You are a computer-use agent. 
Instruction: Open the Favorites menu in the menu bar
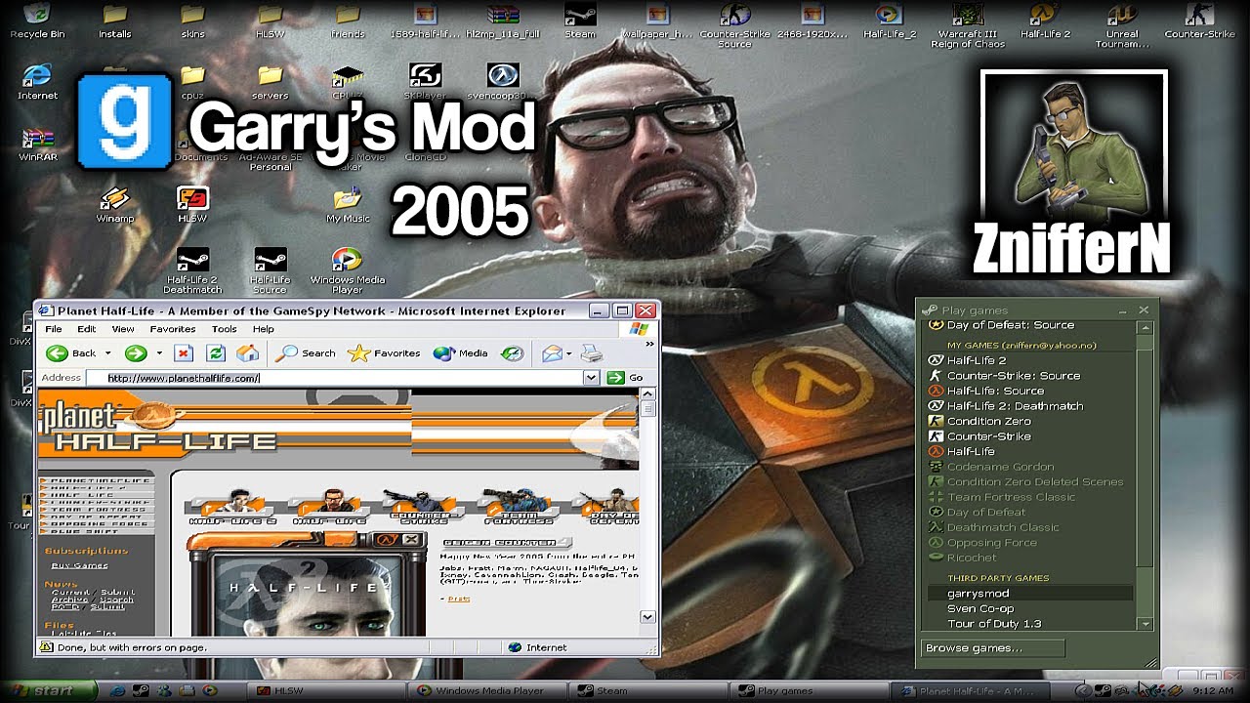coord(173,329)
